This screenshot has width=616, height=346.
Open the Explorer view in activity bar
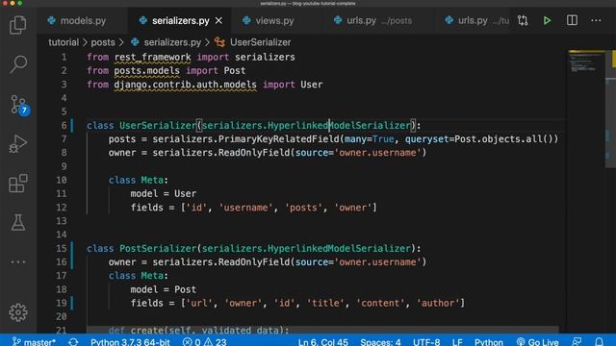pyautogui.click(x=18, y=25)
